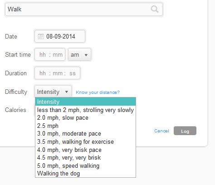Click the Walk activity search field
The image size is (215, 185).
click(84, 9)
